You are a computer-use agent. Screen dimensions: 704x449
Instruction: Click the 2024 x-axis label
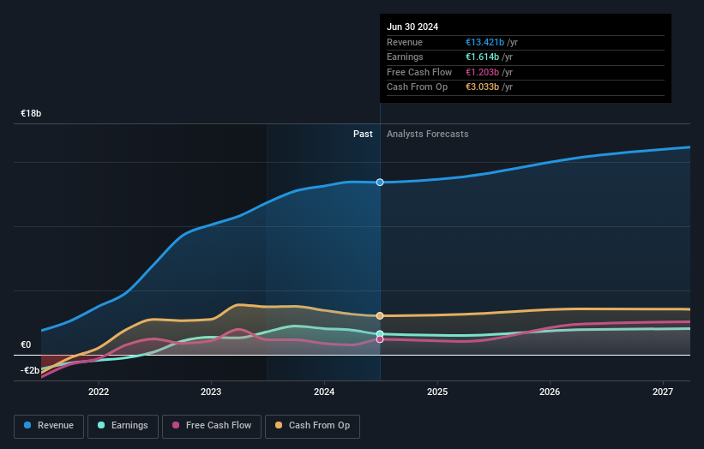(x=324, y=392)
